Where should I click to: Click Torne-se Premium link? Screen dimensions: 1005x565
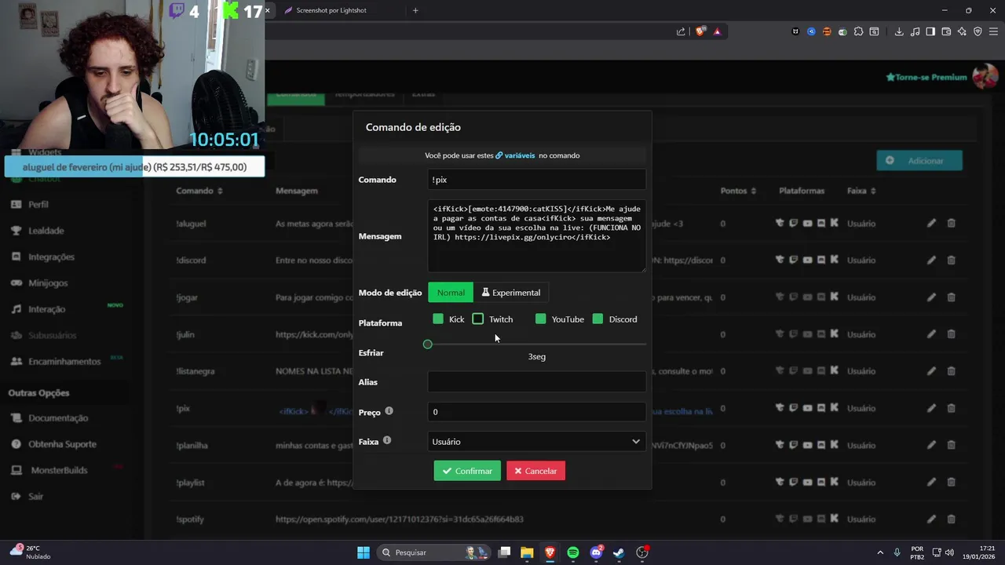pyautogui.click(x=926, y=77)
